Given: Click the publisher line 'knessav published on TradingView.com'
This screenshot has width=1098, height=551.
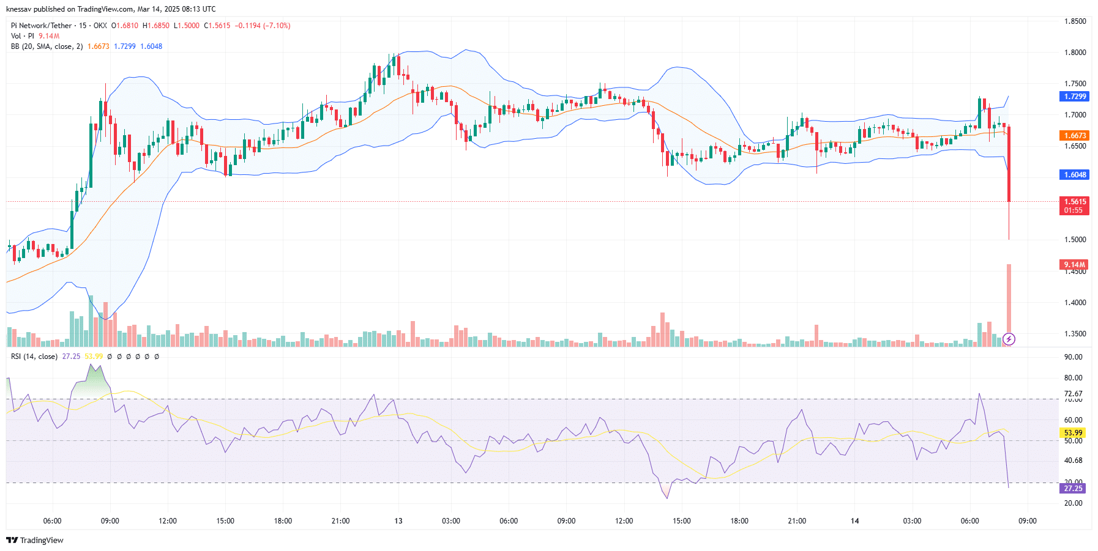Looking at the screenshot, I should [69, 9].
